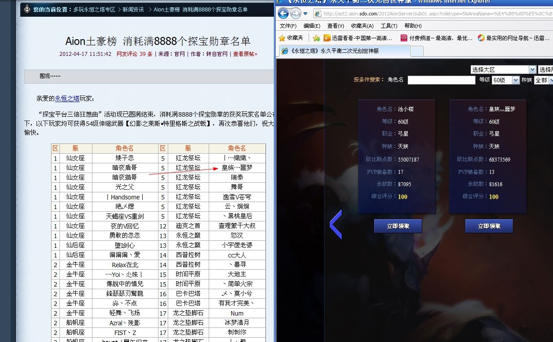Click the page icon in address bar
This screenshot has width=553, height=342.
317,14
